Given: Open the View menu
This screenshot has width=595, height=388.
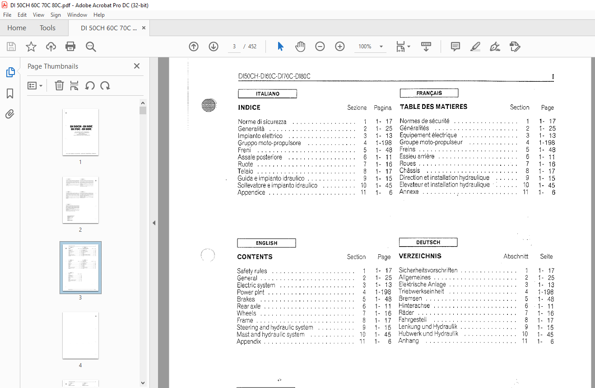Looking at the screenshot, I should (x=39, y=15).
